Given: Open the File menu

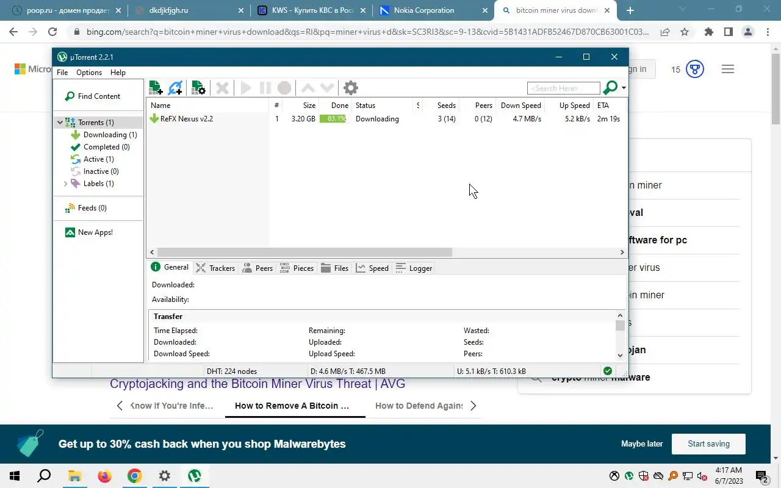Looking at the screenshot, I should point(62,72).
